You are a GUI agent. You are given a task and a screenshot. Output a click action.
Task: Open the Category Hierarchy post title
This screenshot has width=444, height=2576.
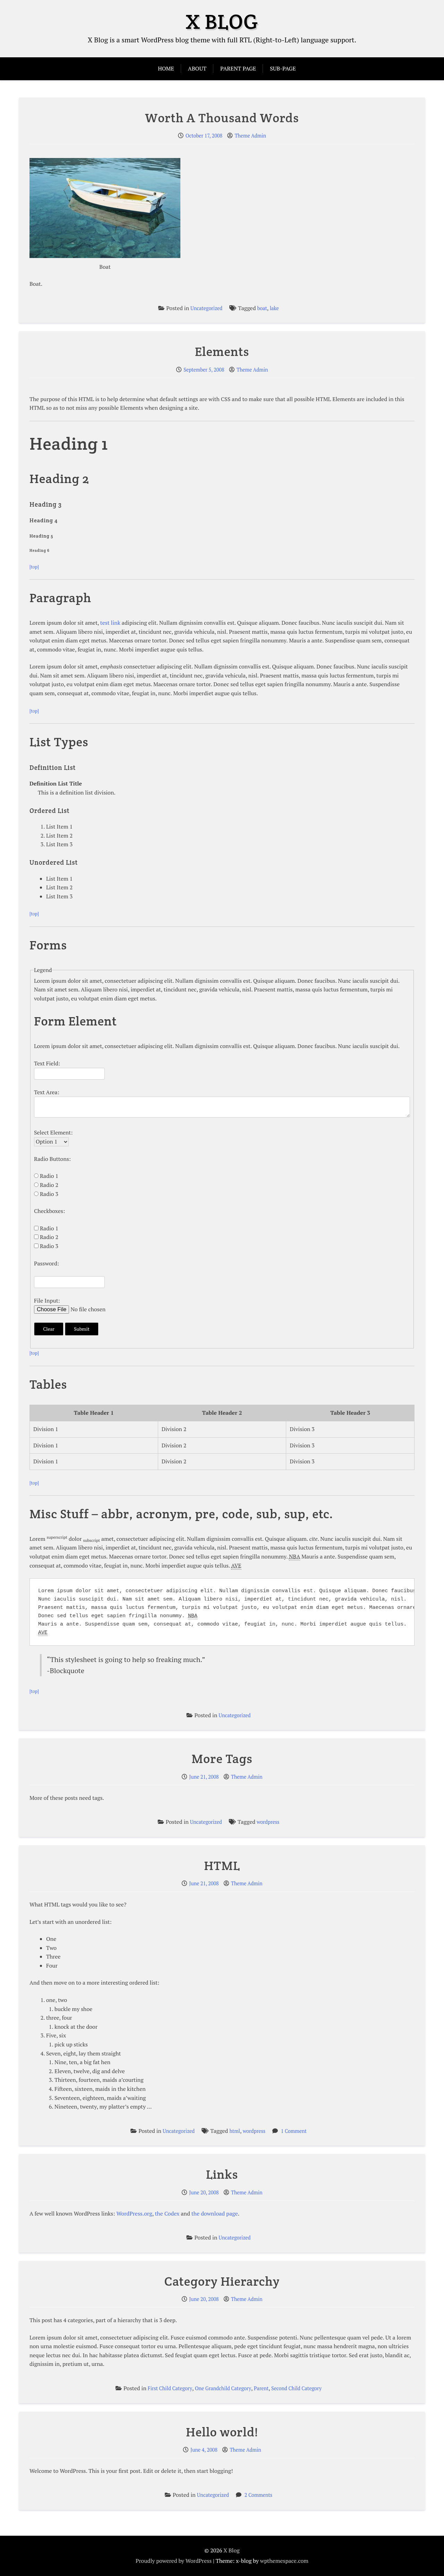click(222, 2282)
